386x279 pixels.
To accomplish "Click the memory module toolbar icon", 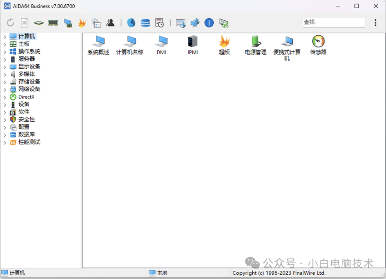I will 53,23.
